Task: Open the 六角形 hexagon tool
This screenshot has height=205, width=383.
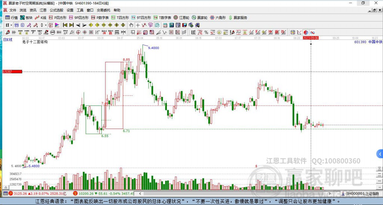Action: tap(218, 18)
